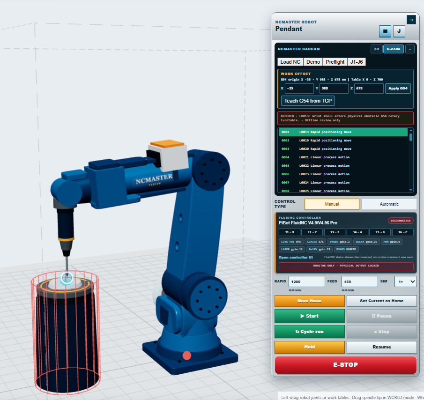Click the RS485 MAPPED chip
424x400 pixels.
pos(346,249)
